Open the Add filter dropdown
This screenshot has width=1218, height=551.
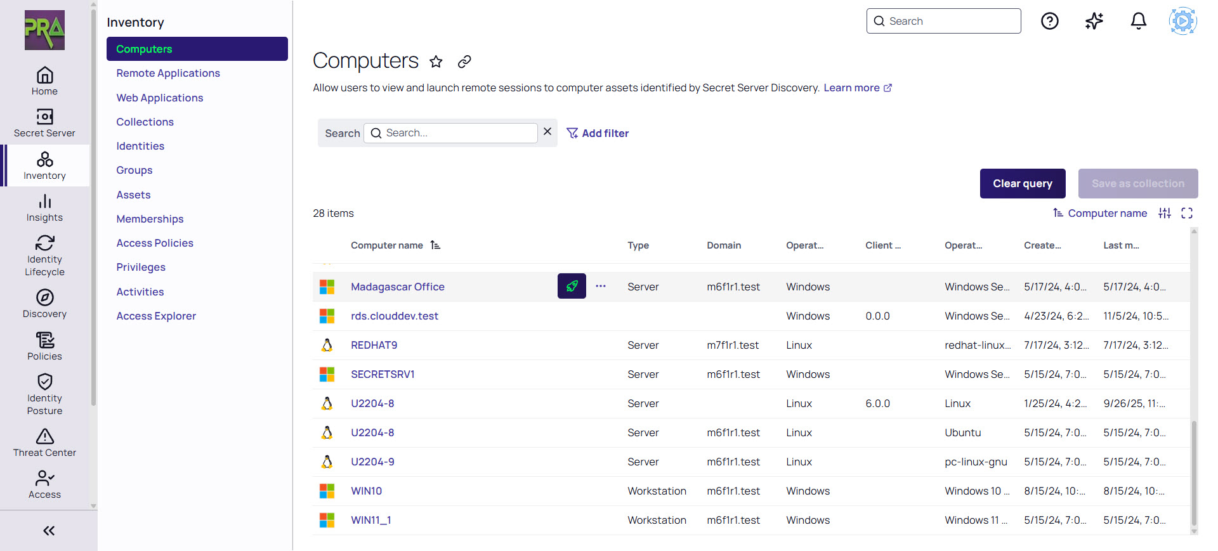click(x=598, y=133)
